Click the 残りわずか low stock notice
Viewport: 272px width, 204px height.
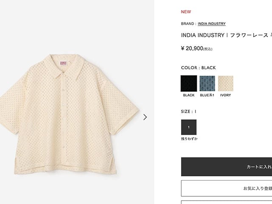189,139
